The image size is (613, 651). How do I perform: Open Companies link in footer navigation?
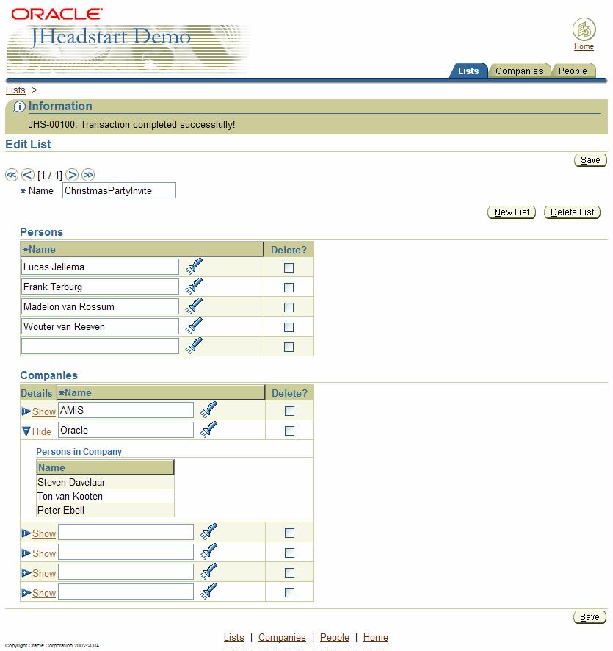pyautogui.click(x=282, y=637)
